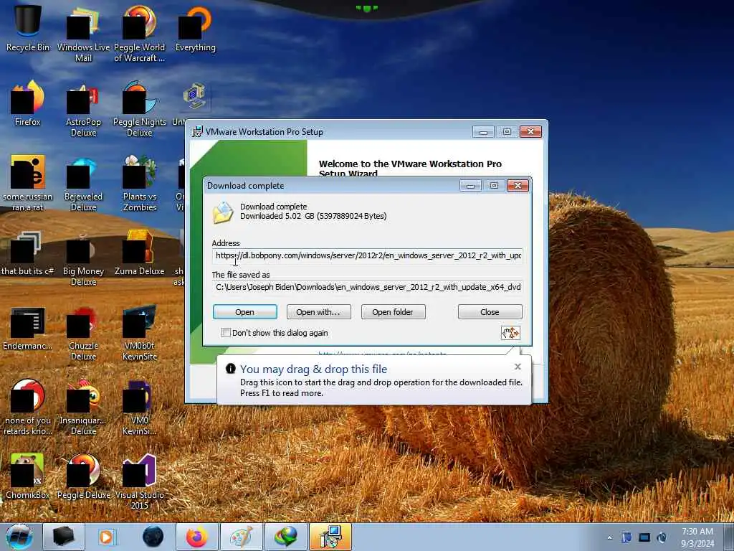Select the Everything desktop icon
This screenshot has width=734, height=551.
point(195,28)
